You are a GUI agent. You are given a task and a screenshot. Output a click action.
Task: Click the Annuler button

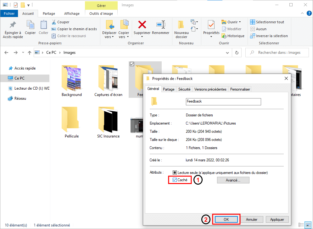(x=252, y=220)
